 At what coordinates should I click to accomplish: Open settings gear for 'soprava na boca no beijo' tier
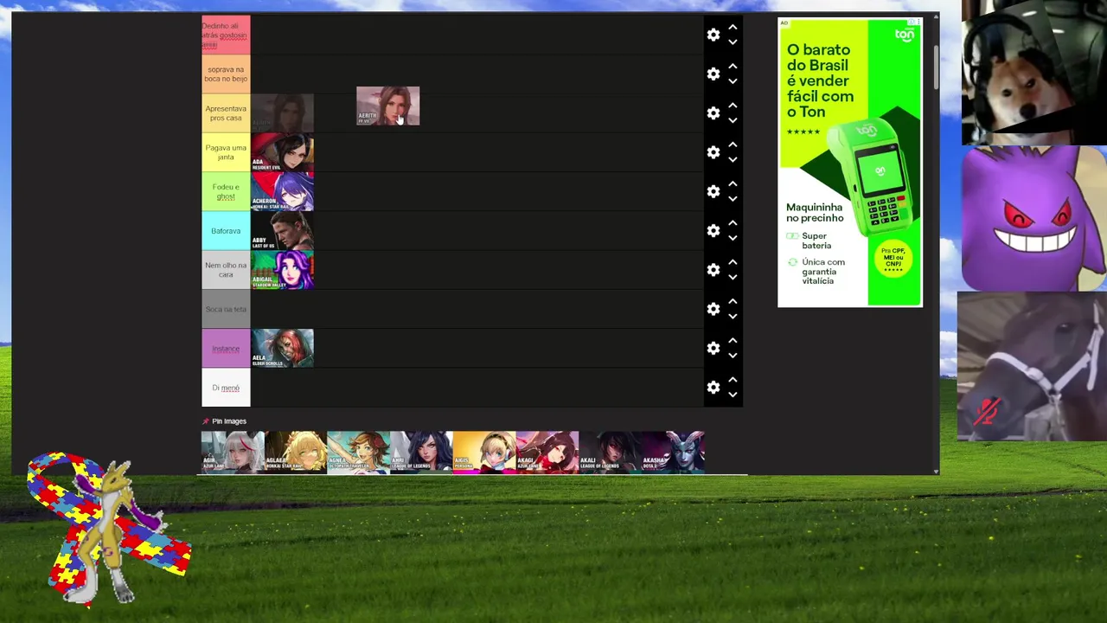pyautogui.click(x=713, y=74)
